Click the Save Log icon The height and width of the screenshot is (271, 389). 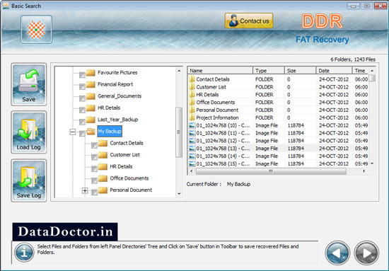point(29,180)
